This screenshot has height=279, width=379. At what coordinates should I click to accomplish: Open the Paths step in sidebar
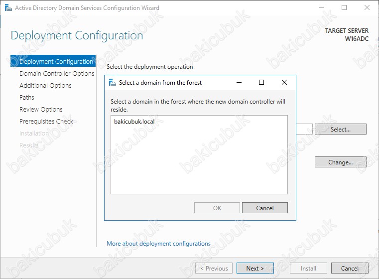coord(27,98)
